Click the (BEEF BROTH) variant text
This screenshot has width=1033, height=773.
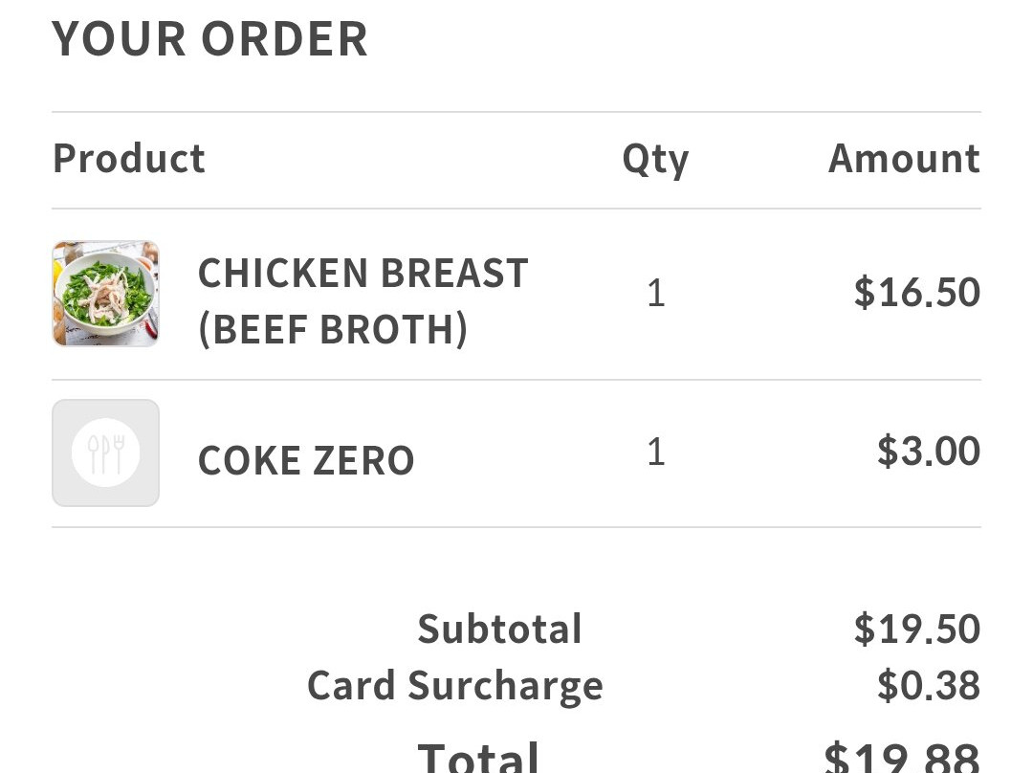pyautogui.click(x=333, y=329)
